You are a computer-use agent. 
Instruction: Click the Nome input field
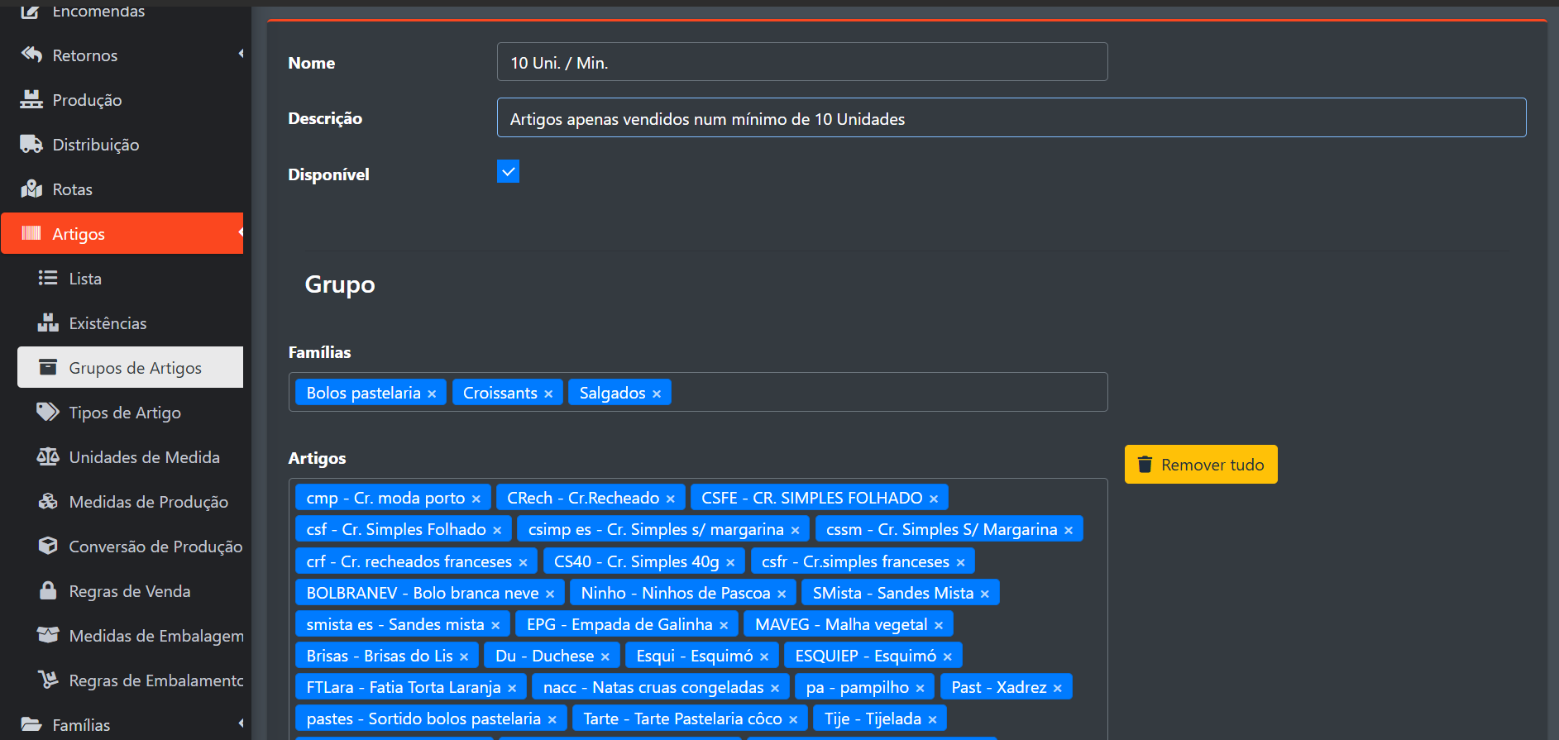[801, 62]
